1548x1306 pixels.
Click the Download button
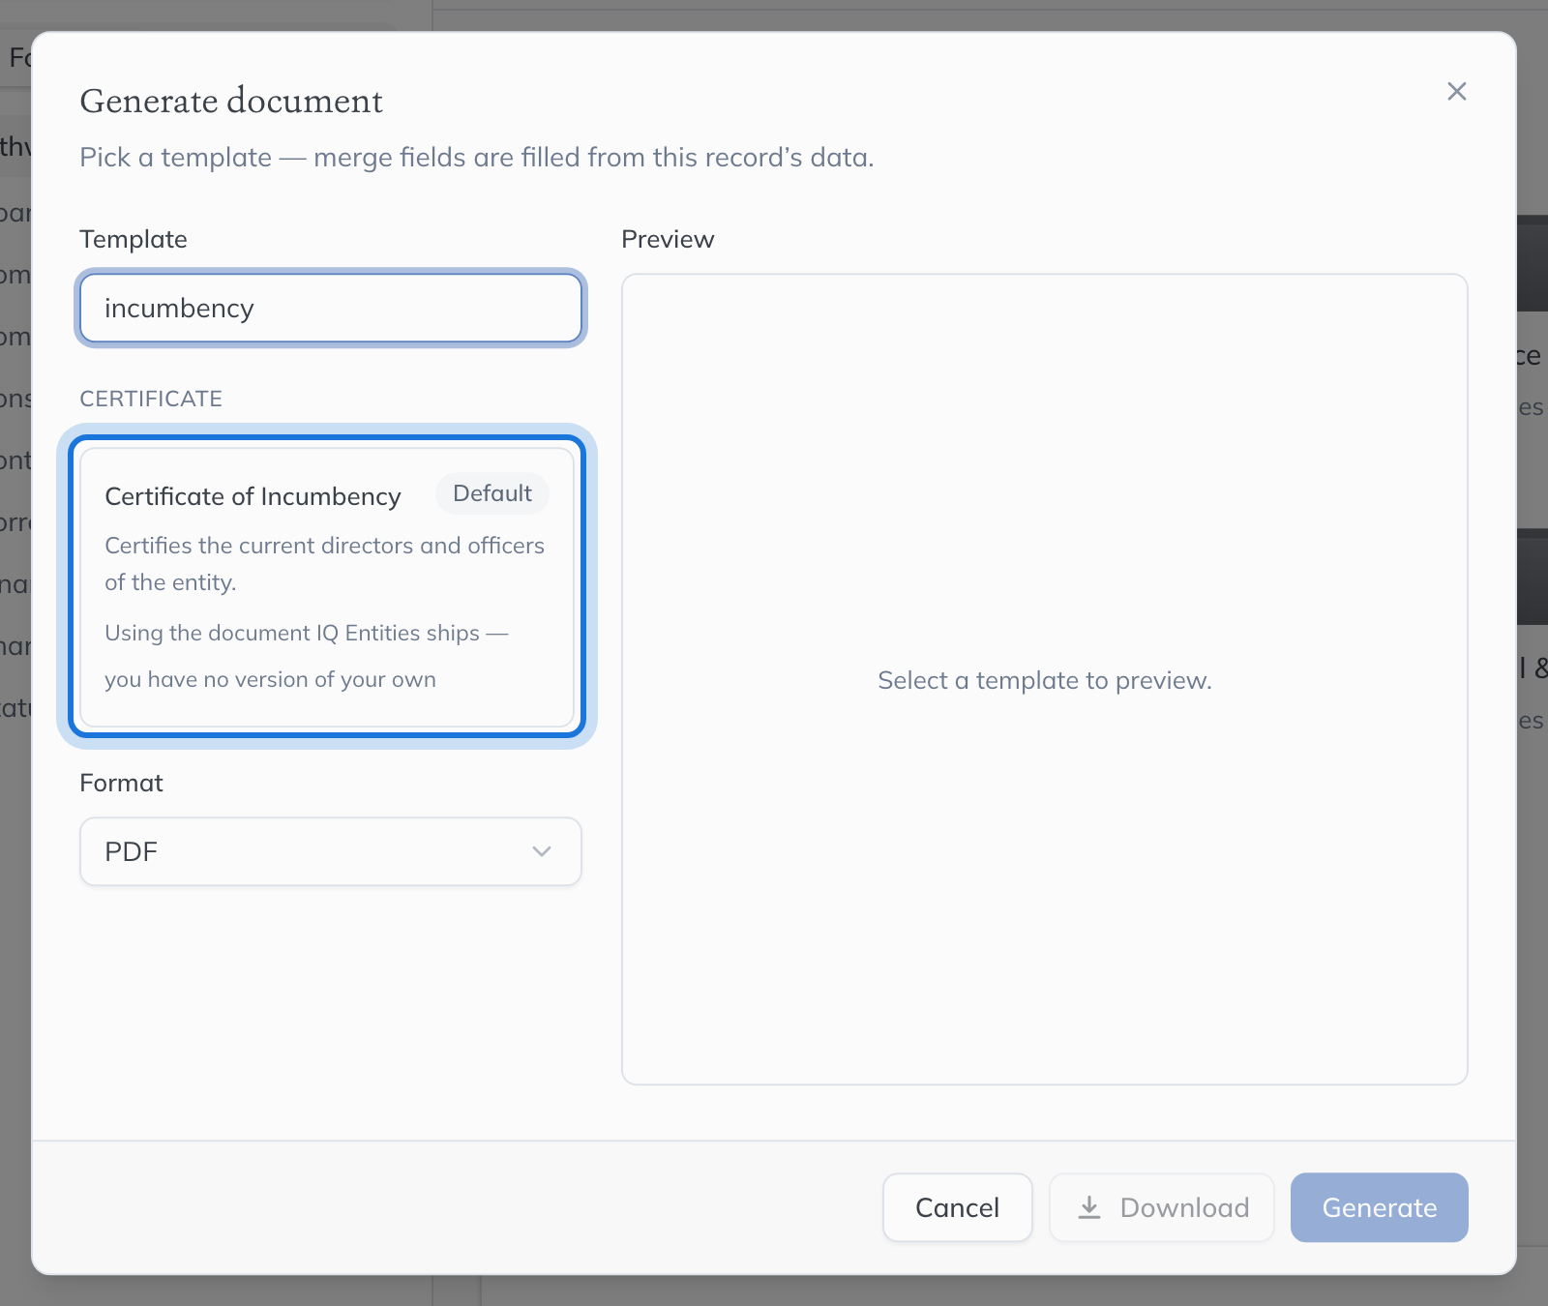[x=1162, y=1207]
